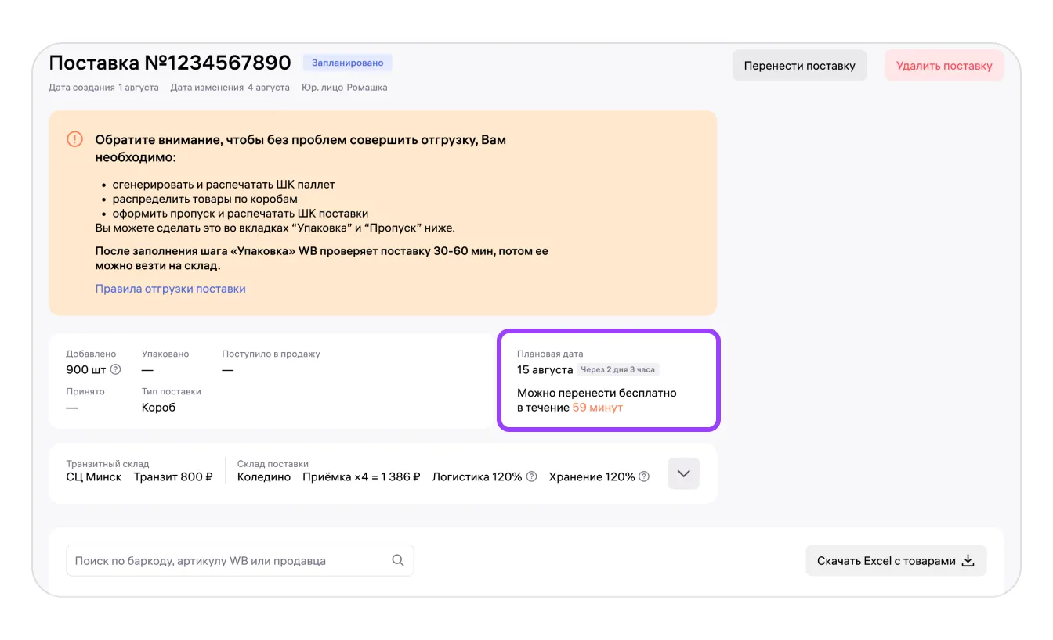The image size is (1053, 640).
Task: Click the Запланировано status badge
Action: point(347,63)
